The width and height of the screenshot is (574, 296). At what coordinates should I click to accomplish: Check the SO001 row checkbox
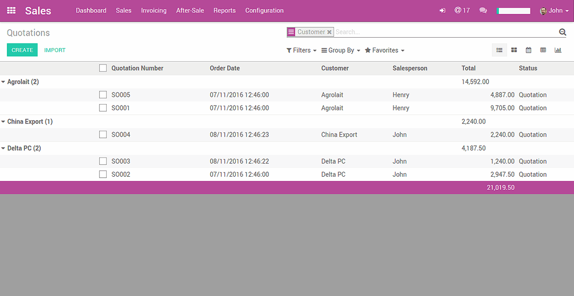point(103,108)
